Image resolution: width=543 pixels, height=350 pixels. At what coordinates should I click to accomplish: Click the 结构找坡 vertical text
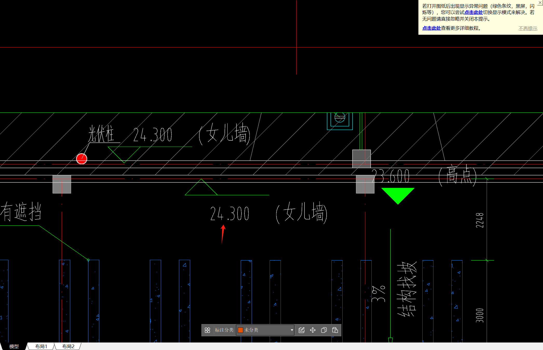(407, 289)
